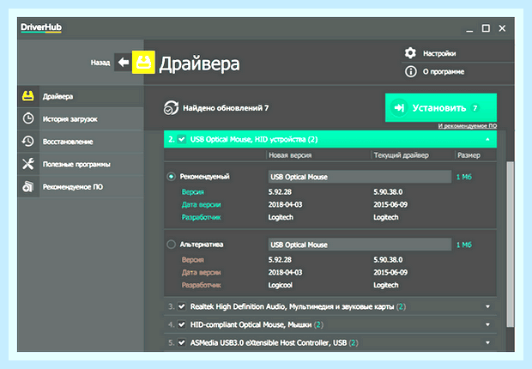Click the Назад back label

tap(100, 63)
